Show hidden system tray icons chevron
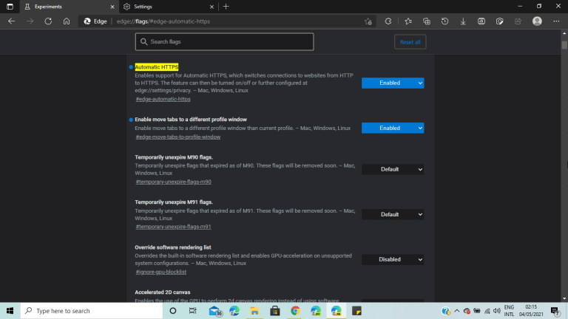The width and height of the screenshot is (568, 319). [x=457, y=311]
